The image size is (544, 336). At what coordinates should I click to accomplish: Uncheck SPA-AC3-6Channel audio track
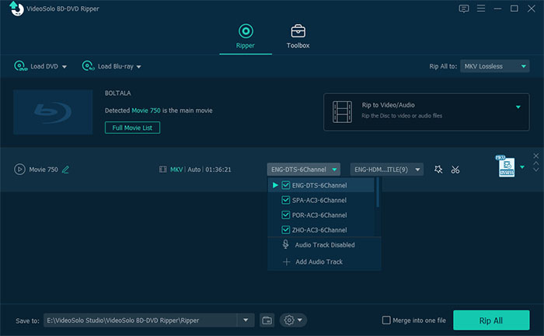tap(285, 201)
